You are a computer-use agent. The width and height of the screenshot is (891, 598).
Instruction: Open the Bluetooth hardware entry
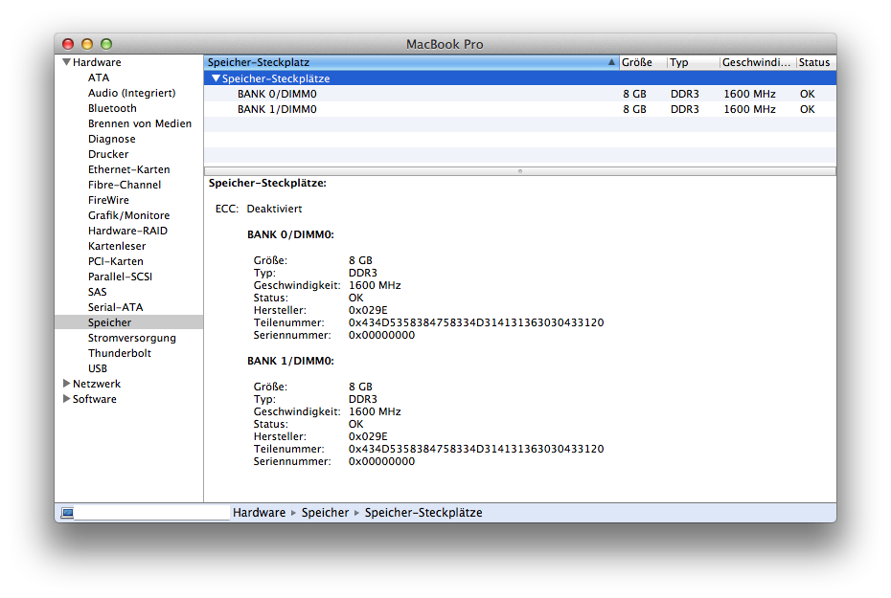click(112, 108)
